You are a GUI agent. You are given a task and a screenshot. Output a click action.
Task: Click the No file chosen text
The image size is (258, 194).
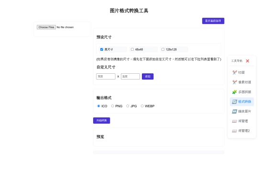pyautogui.click(x=65, y=27)
